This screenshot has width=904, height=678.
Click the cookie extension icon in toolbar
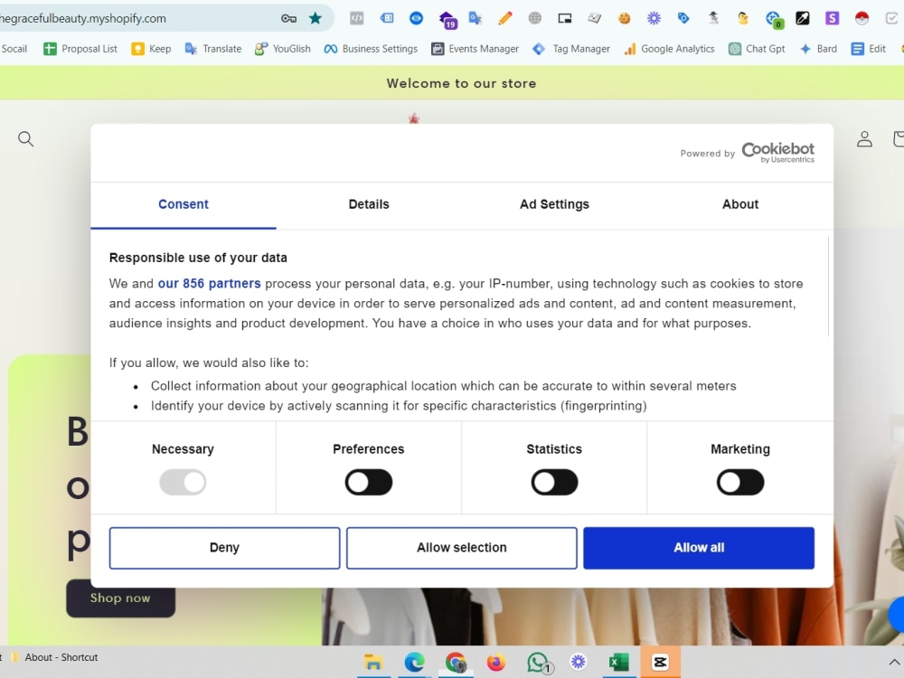pos(624,18)
